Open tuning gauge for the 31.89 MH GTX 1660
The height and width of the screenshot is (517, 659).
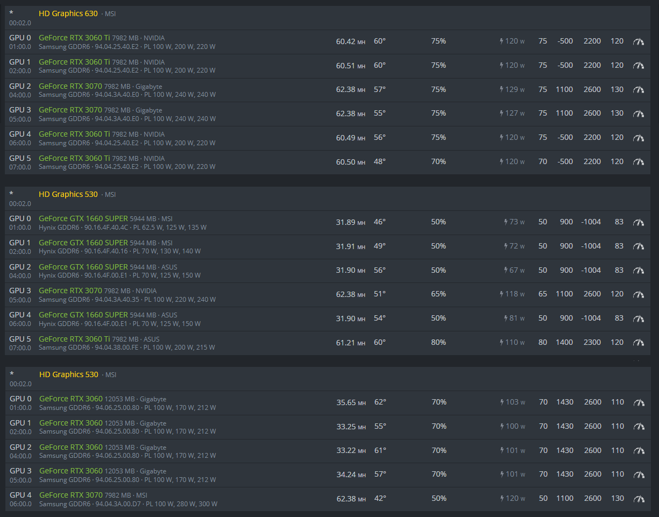coord(639,222)
